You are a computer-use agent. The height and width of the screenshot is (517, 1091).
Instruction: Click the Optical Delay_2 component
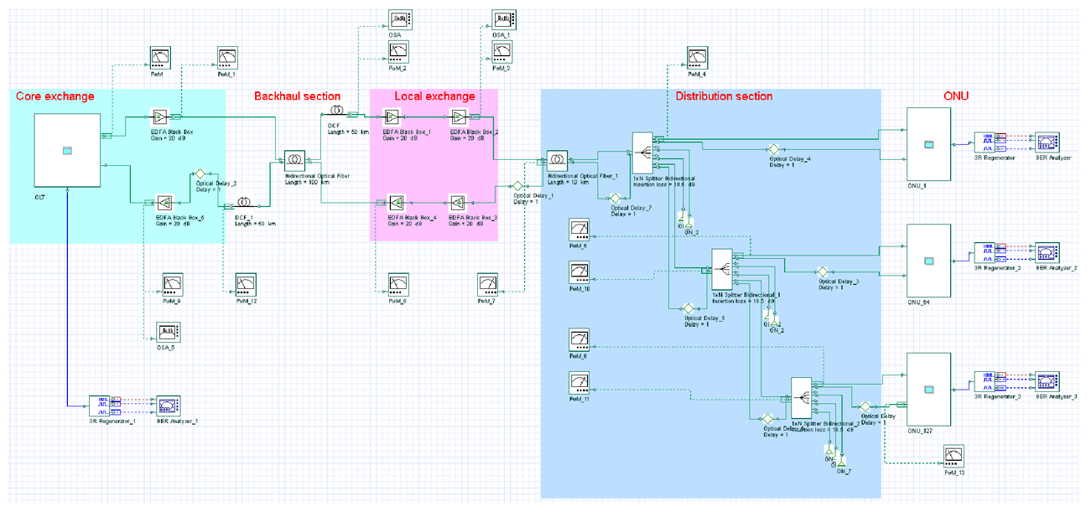point(200,173)
